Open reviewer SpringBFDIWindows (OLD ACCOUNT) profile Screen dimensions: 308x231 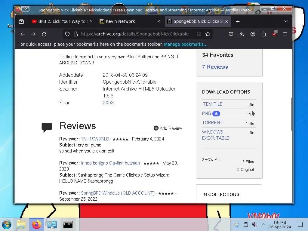click(118, 193)
